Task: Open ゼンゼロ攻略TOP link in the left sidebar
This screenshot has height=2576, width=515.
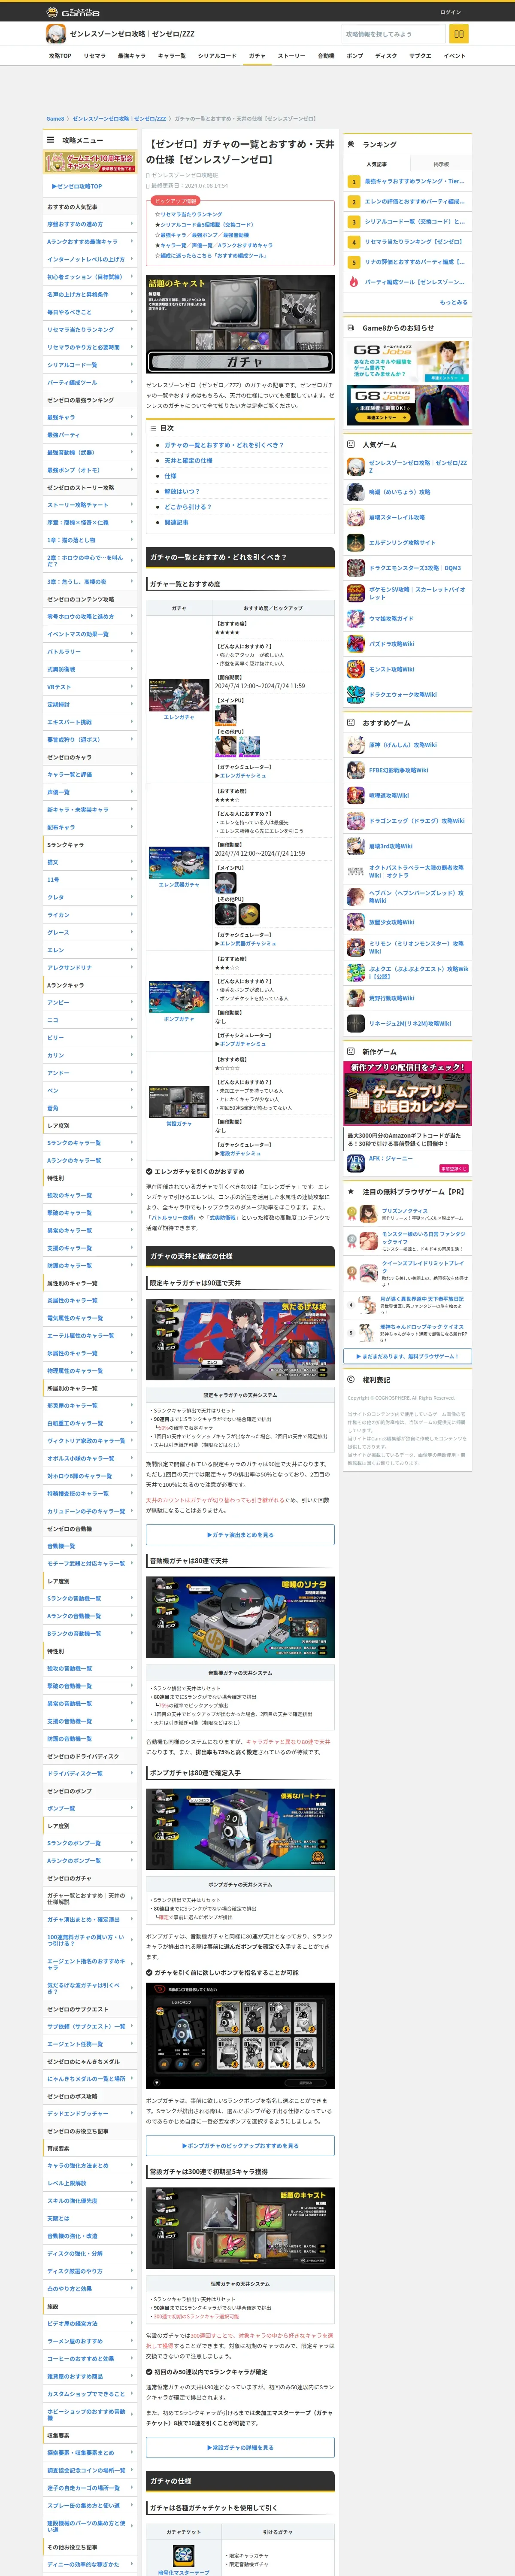Action: pyautogui.click(x=77, y=186)
